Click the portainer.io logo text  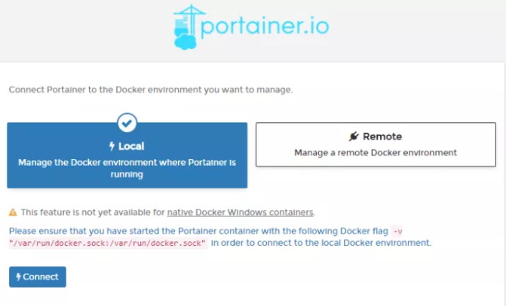click(265, 27)
